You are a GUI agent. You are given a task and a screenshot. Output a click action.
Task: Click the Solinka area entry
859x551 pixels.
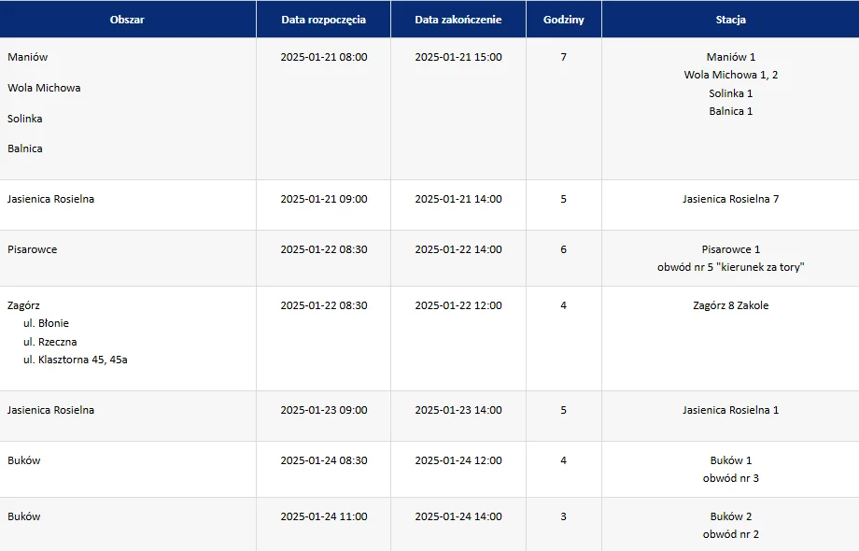tap(25, 119)
